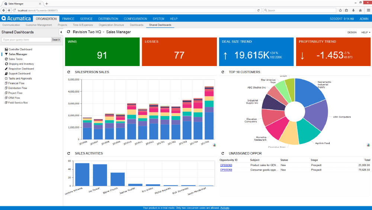Click the Profitability Trend tile
This screenshot has width=372, height=210.
coord(333,52)
